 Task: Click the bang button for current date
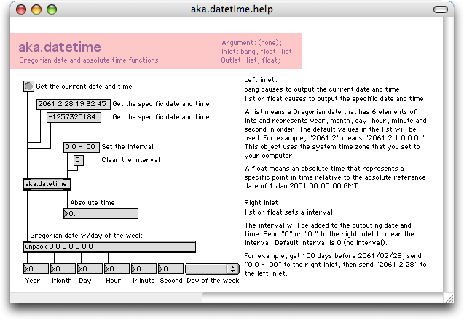point(28,86)
